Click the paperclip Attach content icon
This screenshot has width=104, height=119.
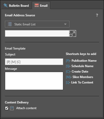tap(12, 108)
